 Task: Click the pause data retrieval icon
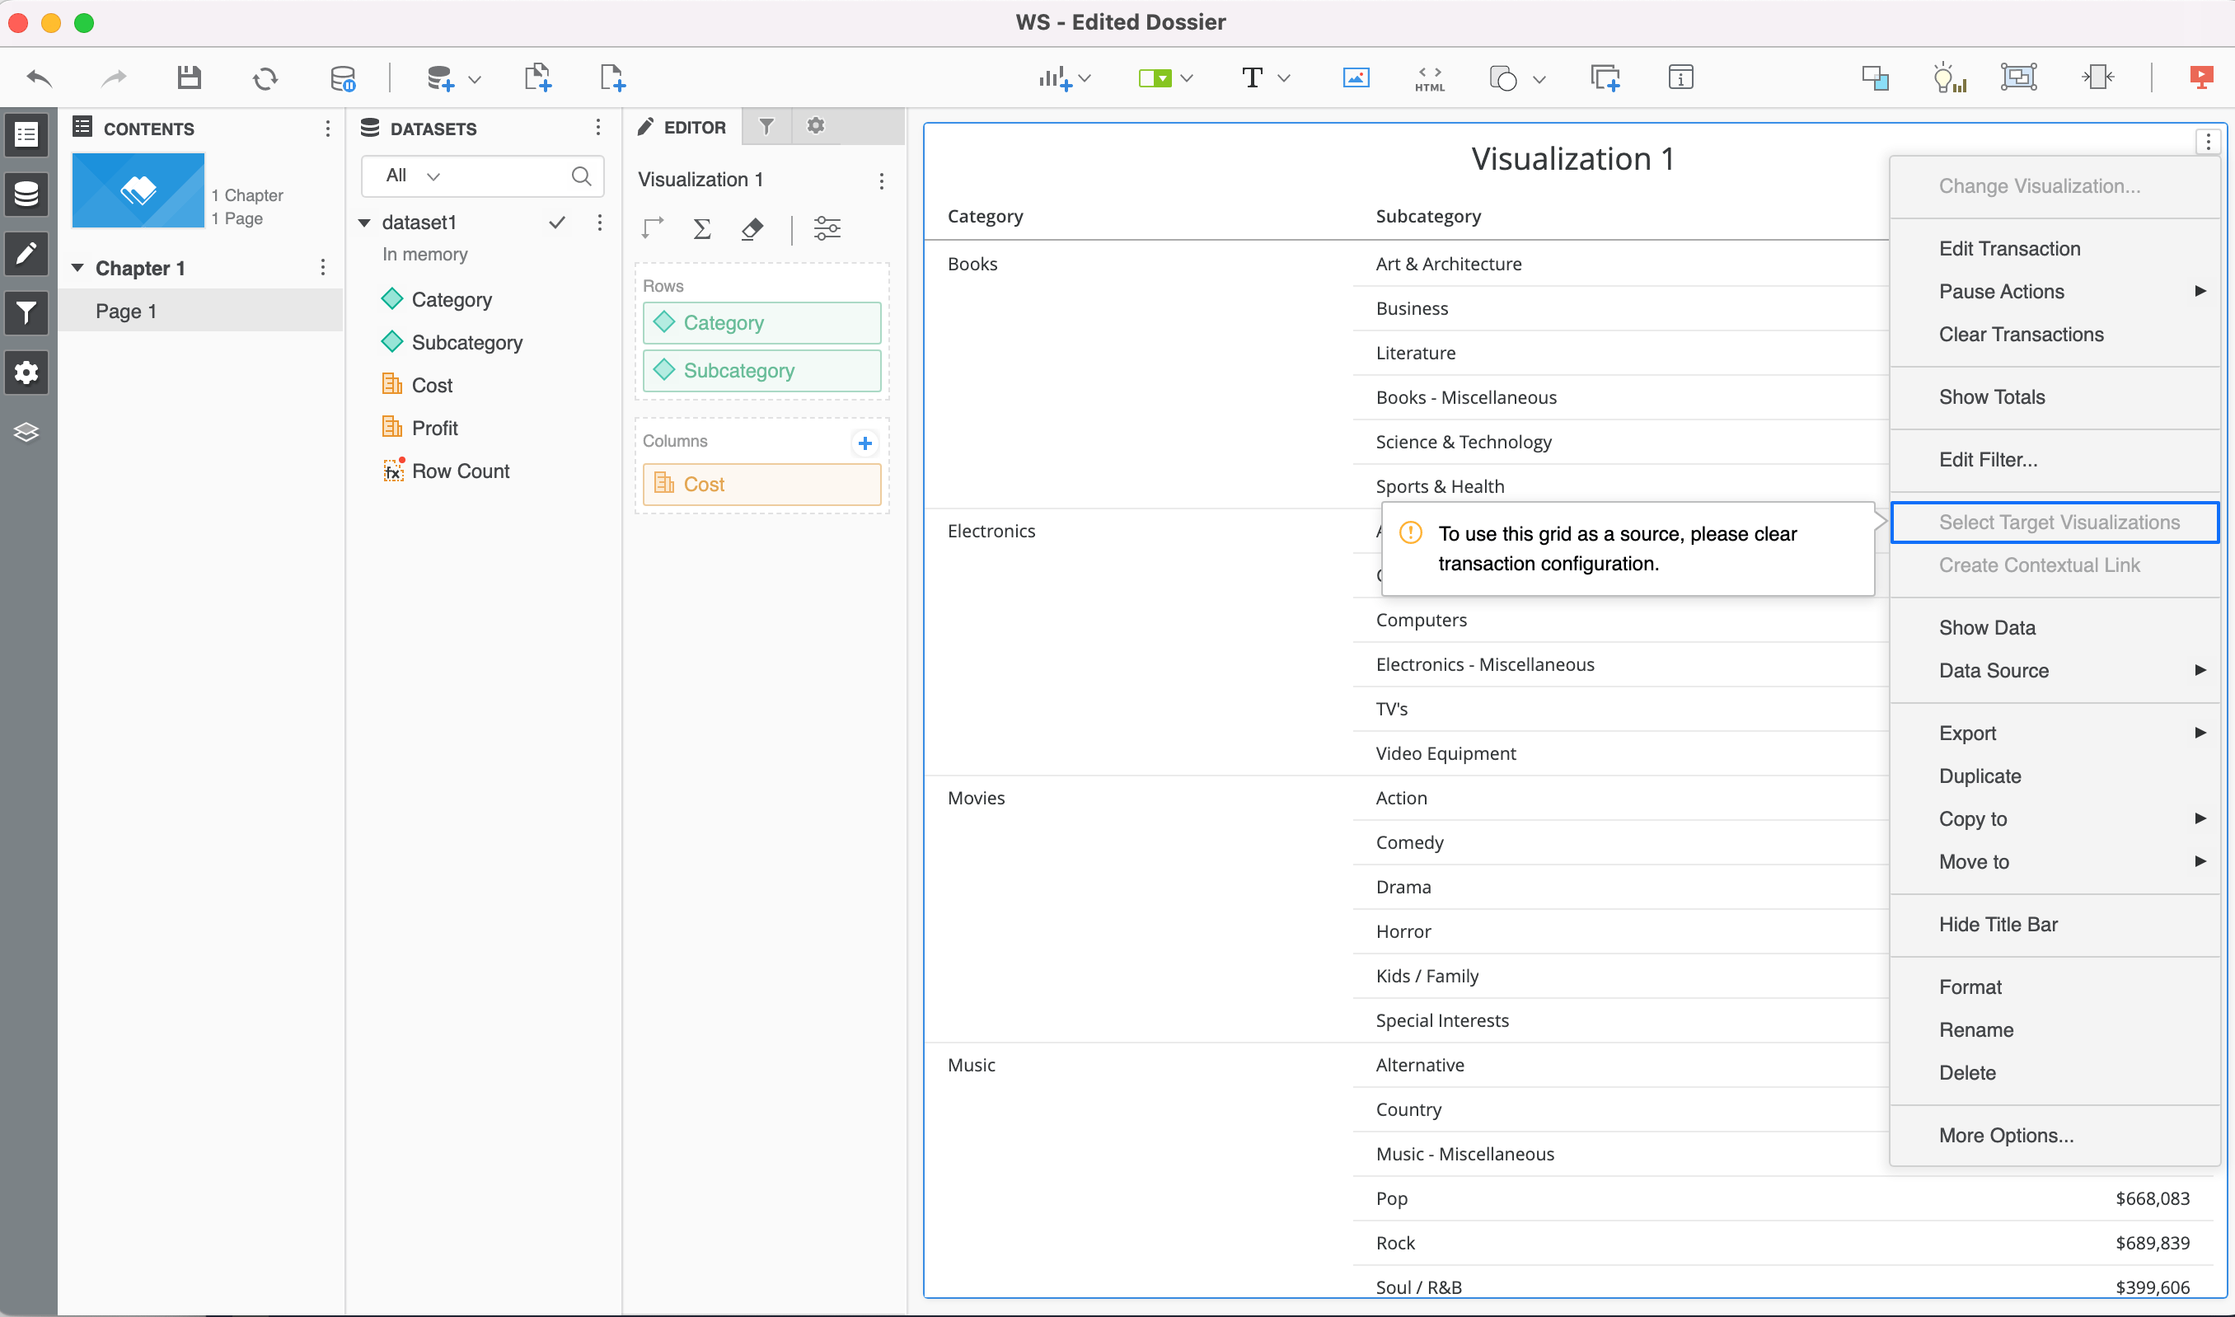click(343, 79)
